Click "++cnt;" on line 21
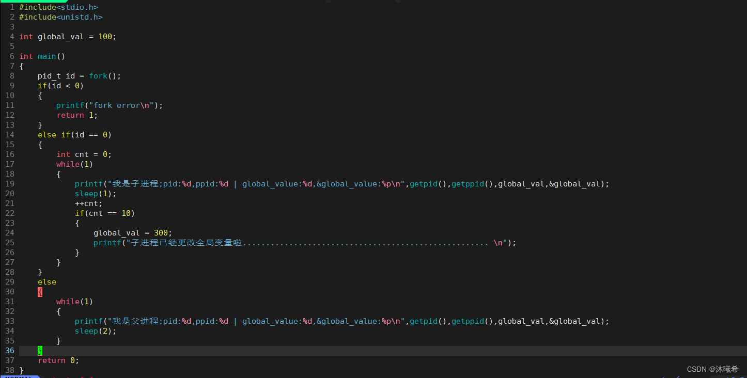 coord(89,203)
